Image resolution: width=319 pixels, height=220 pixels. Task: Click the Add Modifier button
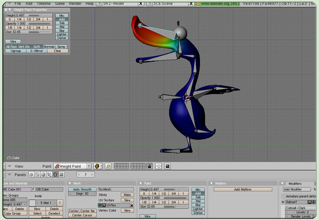click(297, 190)
